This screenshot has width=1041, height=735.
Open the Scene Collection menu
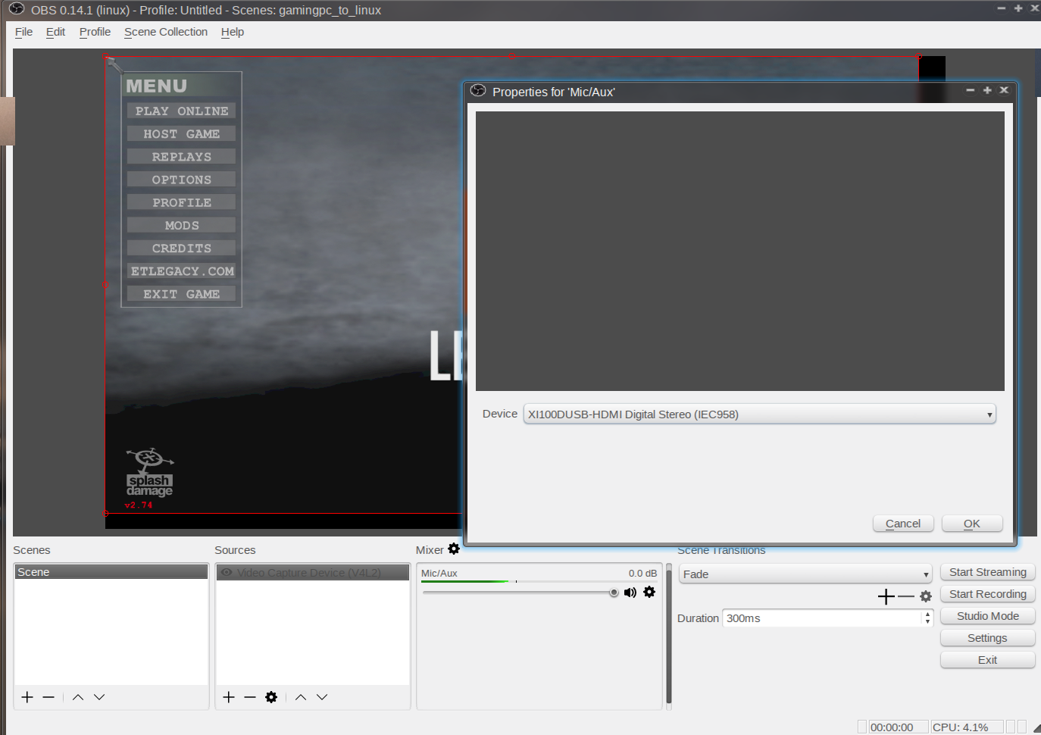166,32
